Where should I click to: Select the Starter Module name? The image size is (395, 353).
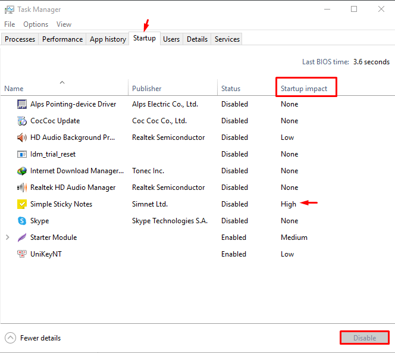click(54, 238)
